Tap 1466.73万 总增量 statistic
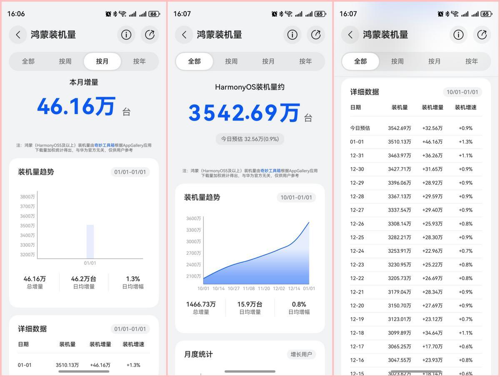The width and height of the screenshot is (500, 377). tap(201, 308)
